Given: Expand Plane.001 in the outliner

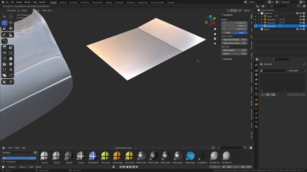Looking at the screenshot, I should click(262, 20).
